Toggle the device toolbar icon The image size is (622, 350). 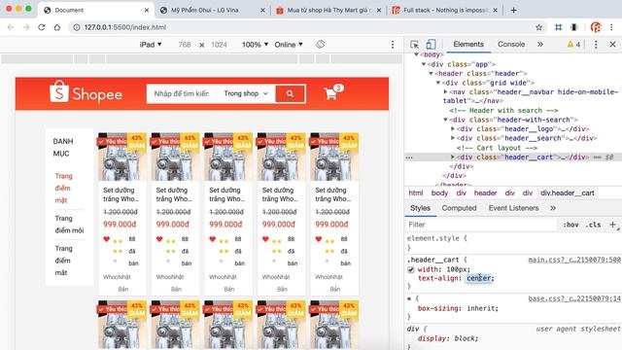(431, 44)
